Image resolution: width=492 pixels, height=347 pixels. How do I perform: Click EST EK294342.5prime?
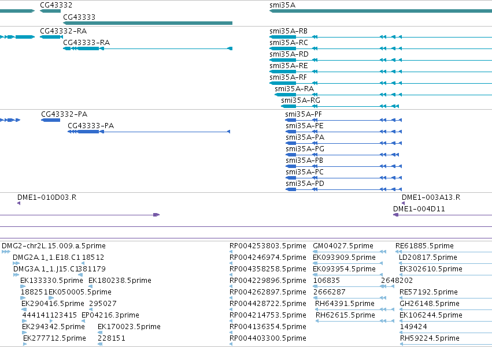pos(53,327)
